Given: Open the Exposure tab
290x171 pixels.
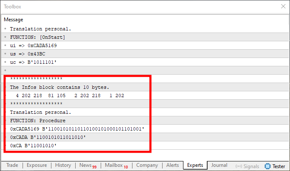Looking at the screenshot, I should pos(37,165).
